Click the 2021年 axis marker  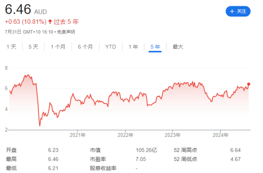[x=77, y=135]
